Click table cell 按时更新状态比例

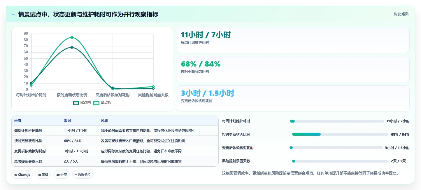pyautogui.click(x=28, y=141)
